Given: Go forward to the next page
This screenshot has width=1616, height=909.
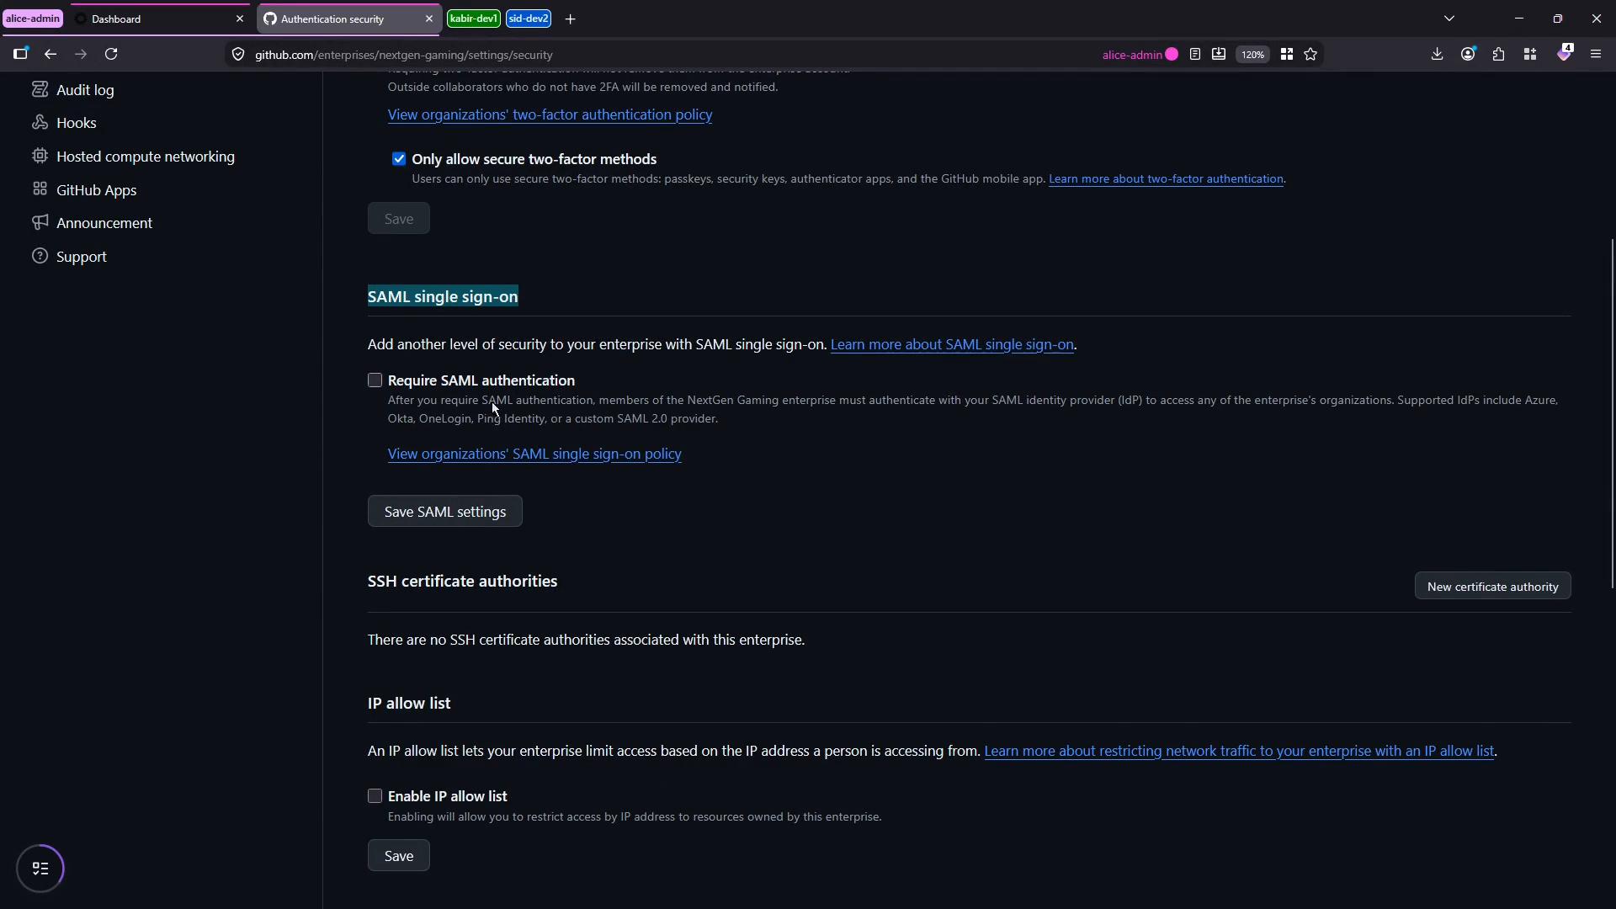Looking at the screenshot, I should pos(81,54).
